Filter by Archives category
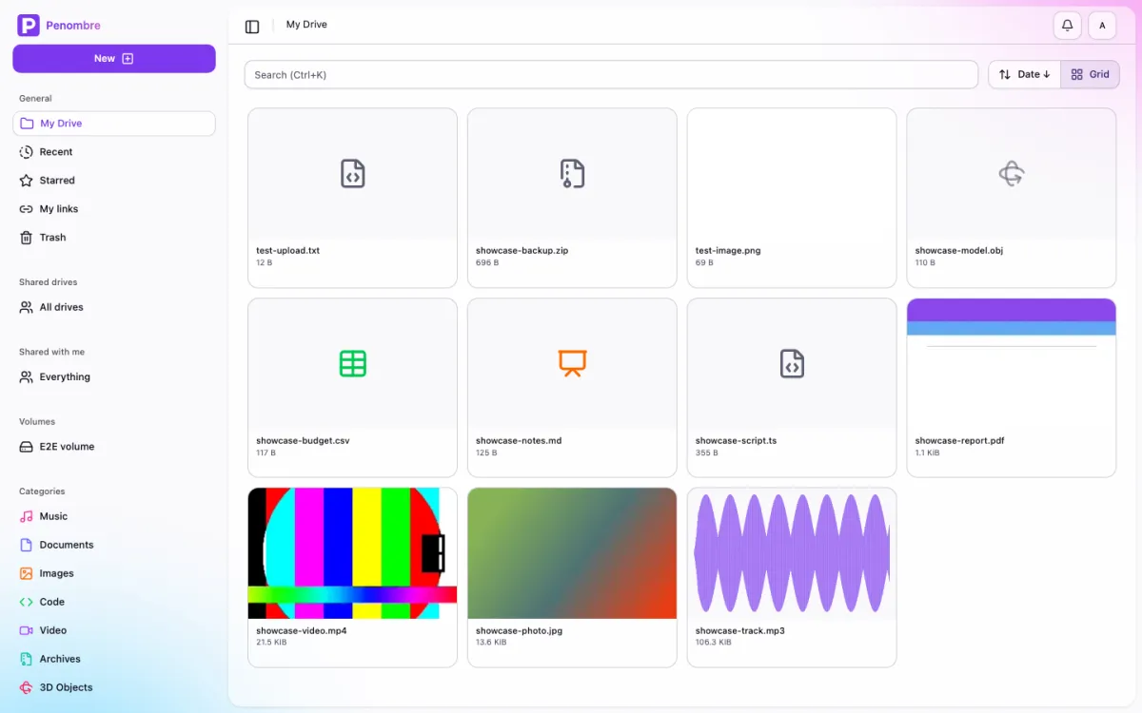 pos(114,659)
